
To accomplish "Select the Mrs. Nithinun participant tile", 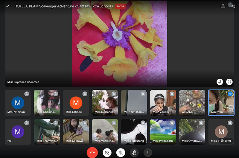I will [x=18, y=103].
